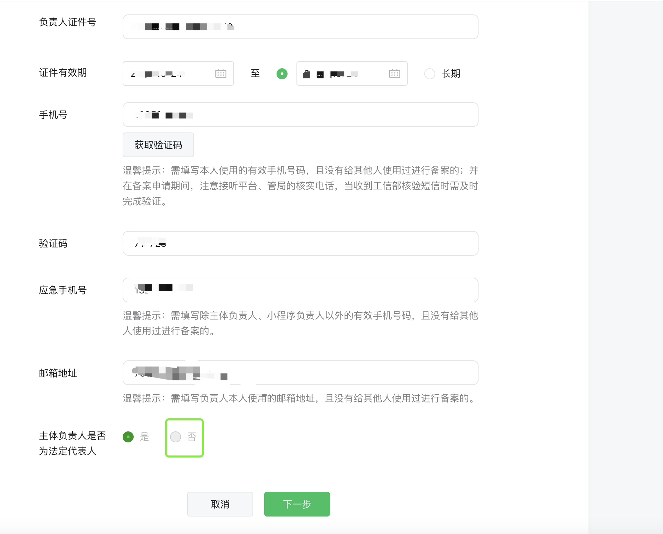Screen dimensions: 663x534
Task: Open calendar icon in start date field
Action: (221, 73)
